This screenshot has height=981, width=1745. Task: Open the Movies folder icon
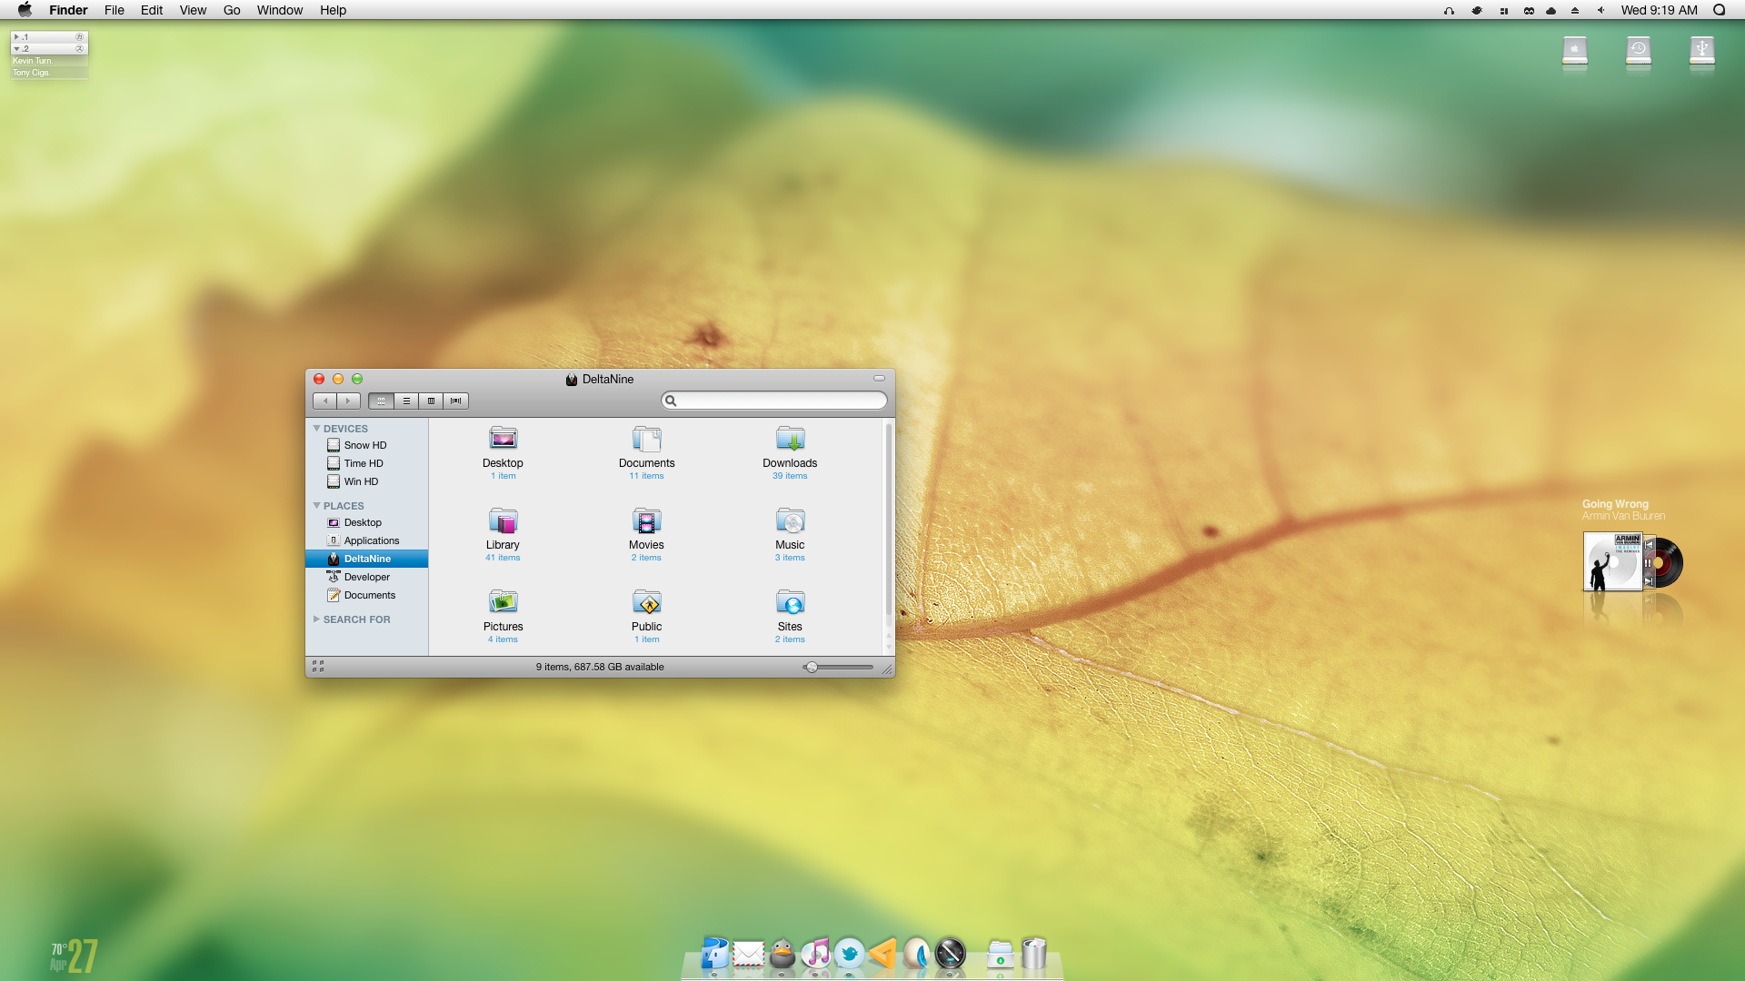(646, 520)
